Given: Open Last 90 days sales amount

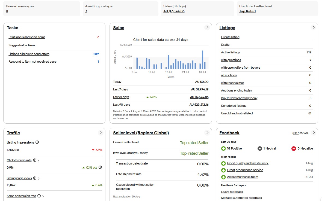Looking at the screenshot, I should pos(199,105).
